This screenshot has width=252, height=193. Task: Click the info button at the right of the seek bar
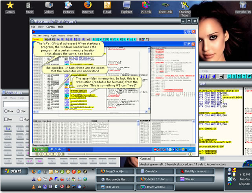(x=190, y=154)
